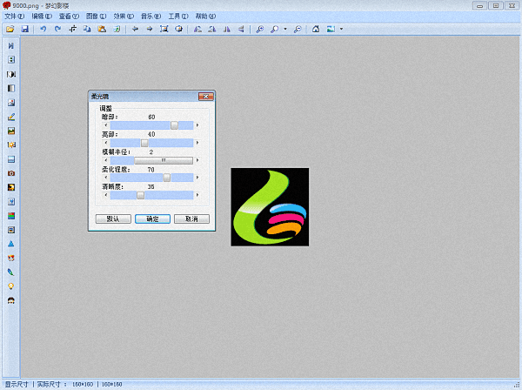Click right arrow of 清晰度 slider
The height and width of the screenshot is (390, 522).
tap(197, 195)
